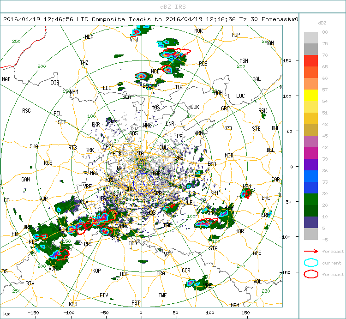This screenshot has width=346, height=319.
Task: Click the dBZ legend header label
Action: pos(322,23)
